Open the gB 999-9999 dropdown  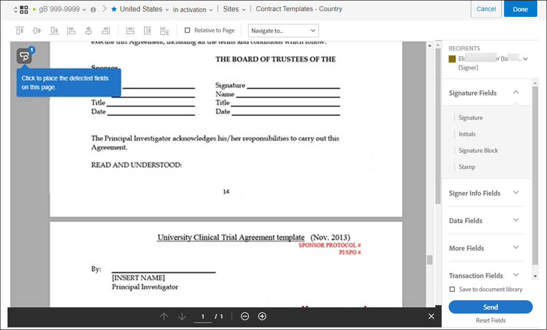(x=84, y=10)
